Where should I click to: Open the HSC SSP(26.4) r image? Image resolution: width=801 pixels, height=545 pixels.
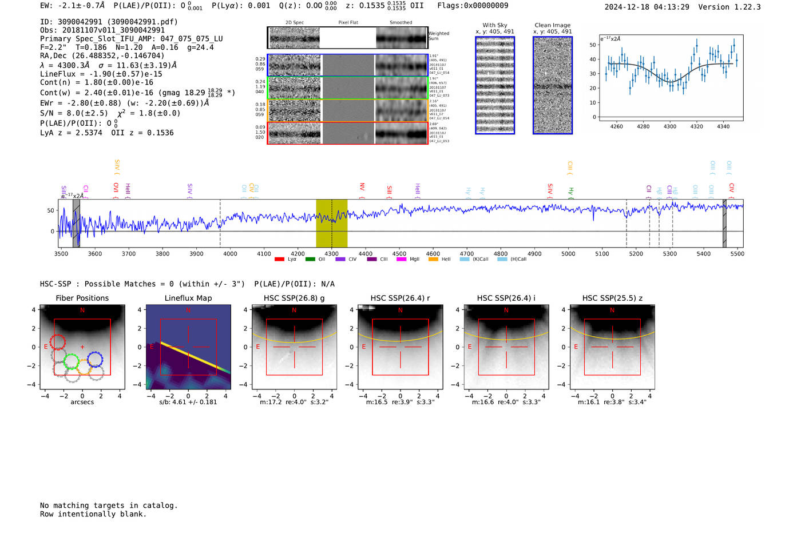tap(400, 347)
